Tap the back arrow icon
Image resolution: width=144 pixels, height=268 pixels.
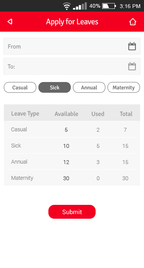(10, 22)
